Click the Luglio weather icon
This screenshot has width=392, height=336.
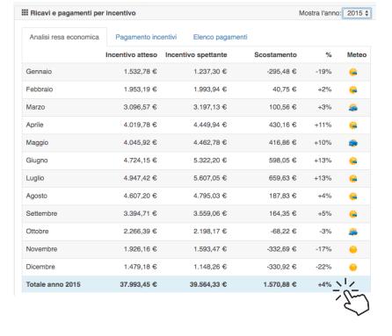353,178
